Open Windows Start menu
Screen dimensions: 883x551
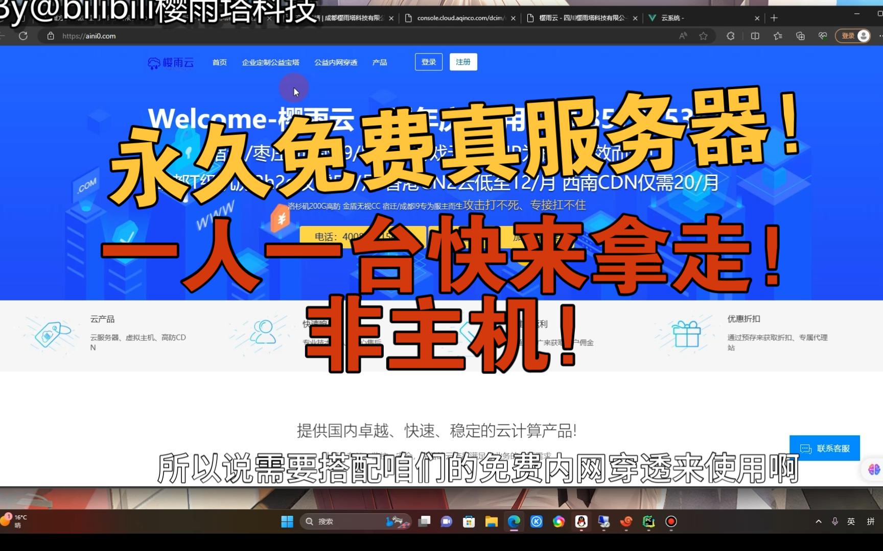tap(287, 521)
